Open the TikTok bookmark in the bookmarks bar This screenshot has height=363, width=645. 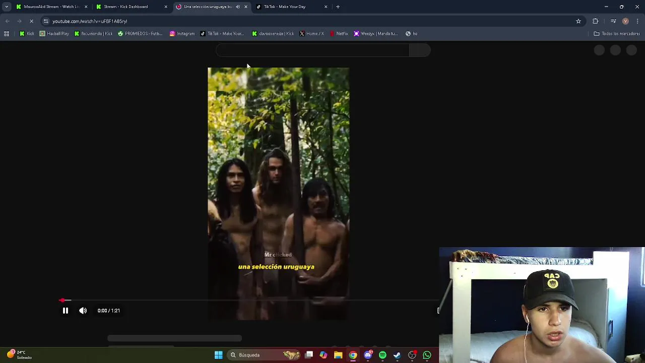click(222, 34)
